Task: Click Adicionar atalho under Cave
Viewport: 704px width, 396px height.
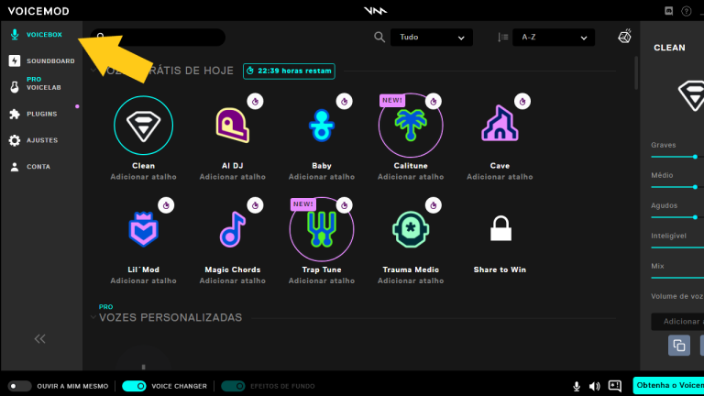Action: pos(500,177)
